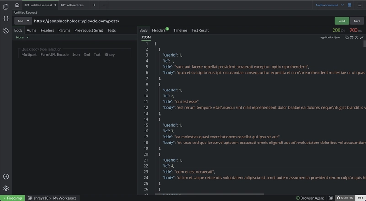Click line number 20 in gutter
Image resolution: width=366 pixels, height=201 pixels.
coord(146,154)
